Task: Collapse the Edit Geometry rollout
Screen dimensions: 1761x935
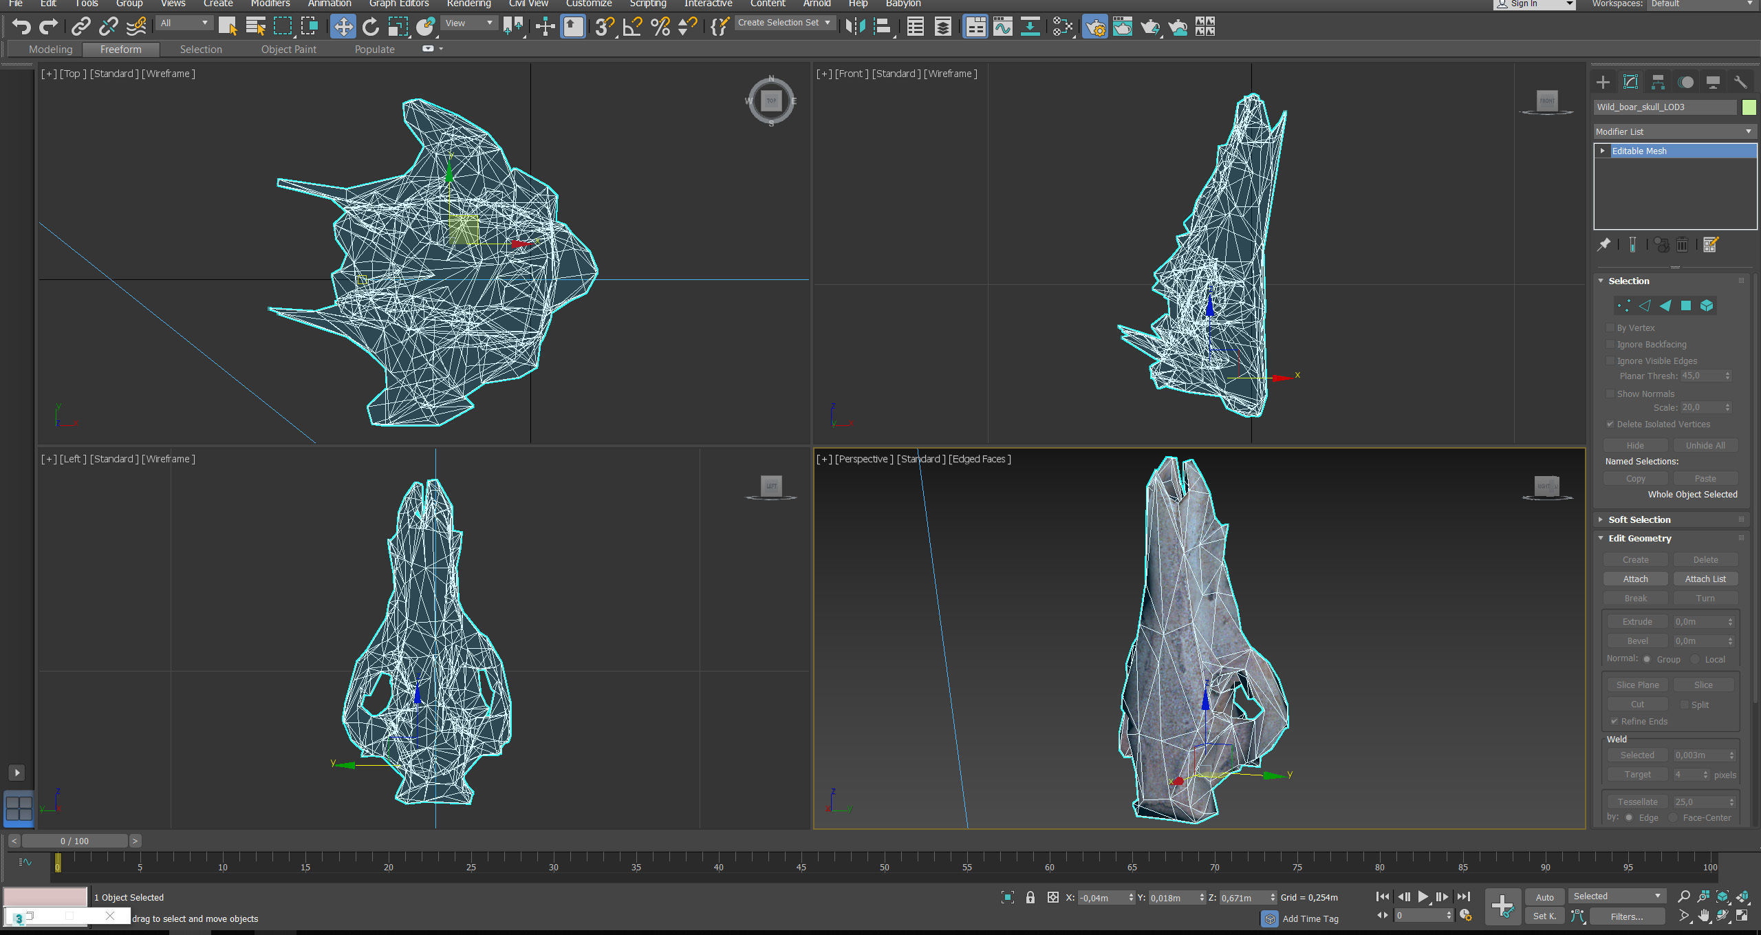Action: [1601, 538]
